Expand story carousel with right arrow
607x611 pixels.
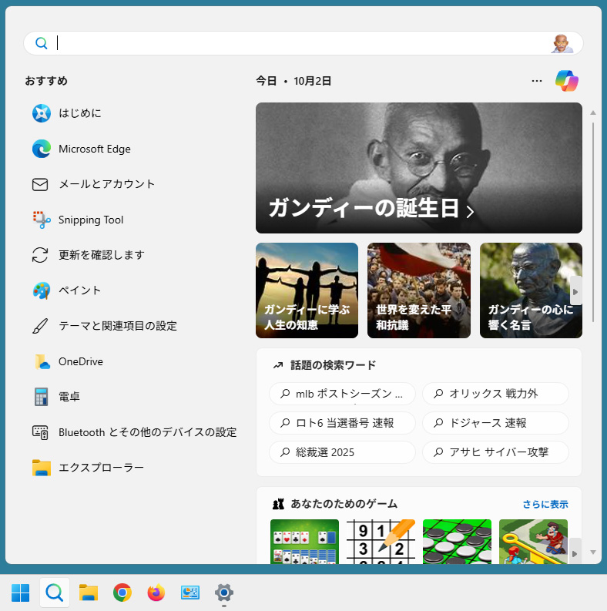coord(575,291)
